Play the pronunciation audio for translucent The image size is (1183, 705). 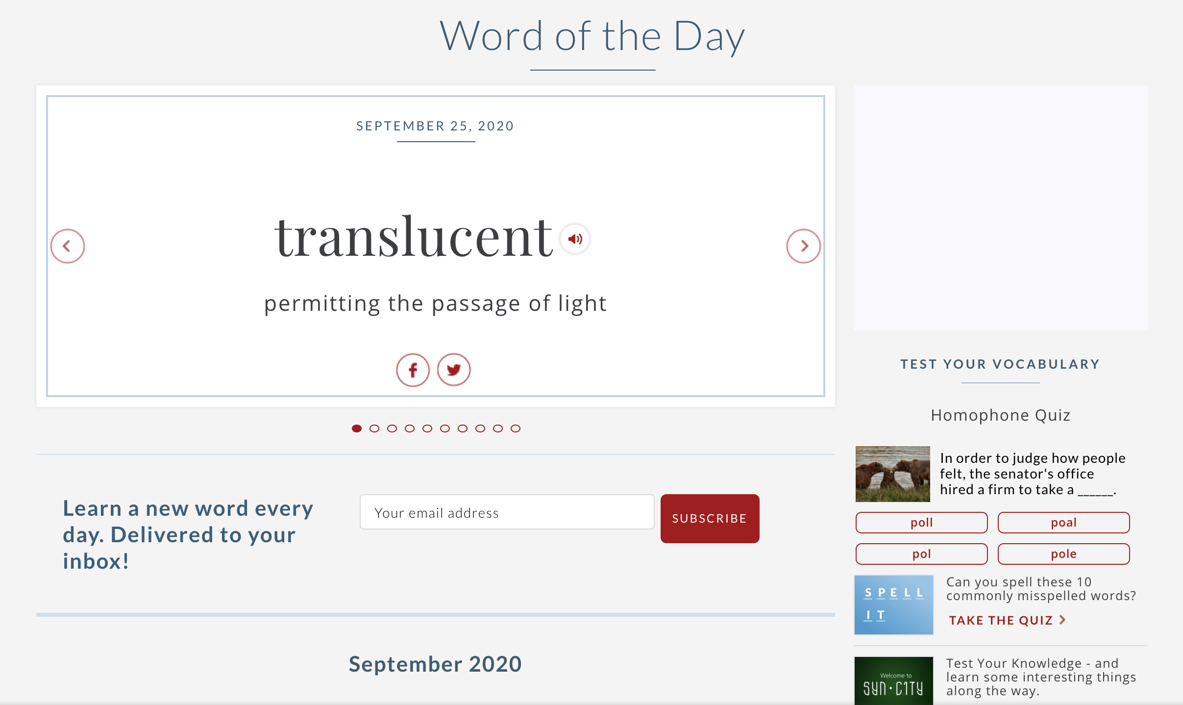tap(575, 239)
